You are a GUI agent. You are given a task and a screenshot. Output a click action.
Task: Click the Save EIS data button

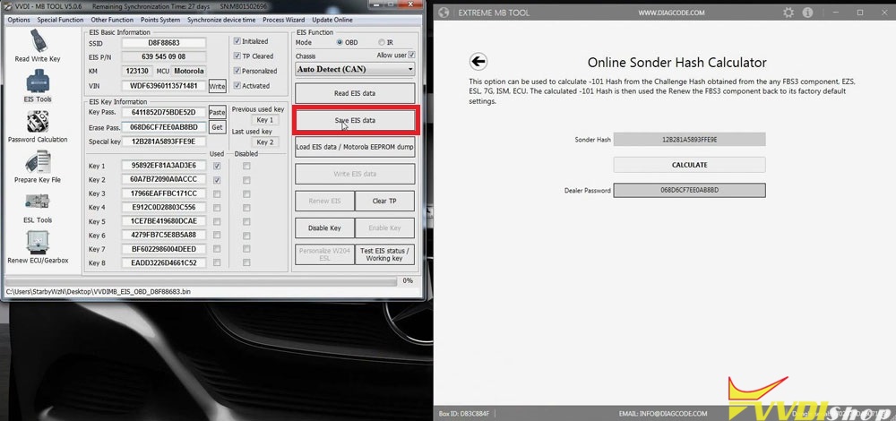[x=355, y=121]
